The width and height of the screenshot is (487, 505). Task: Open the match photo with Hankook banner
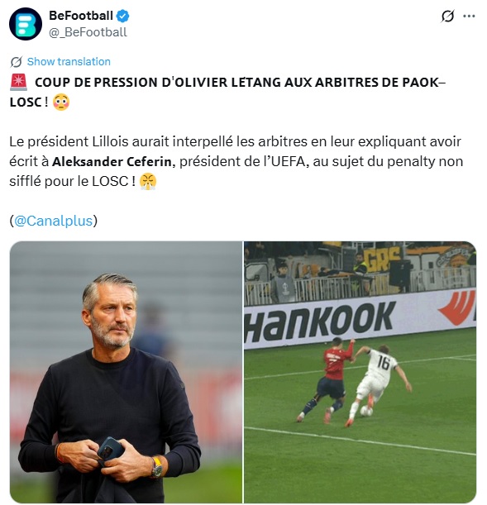[x=360, y=372]
